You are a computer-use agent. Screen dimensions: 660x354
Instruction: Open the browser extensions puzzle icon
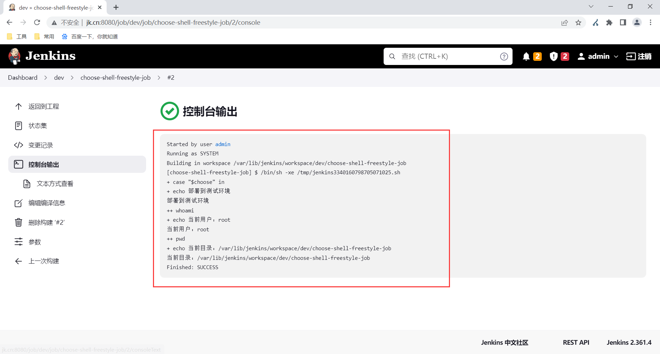[609, 23]
